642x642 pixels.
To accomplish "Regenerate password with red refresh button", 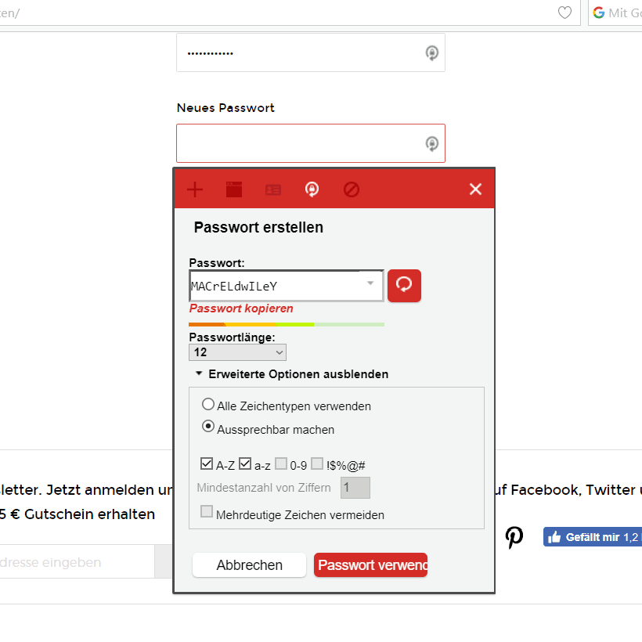I will click(404, 286).
